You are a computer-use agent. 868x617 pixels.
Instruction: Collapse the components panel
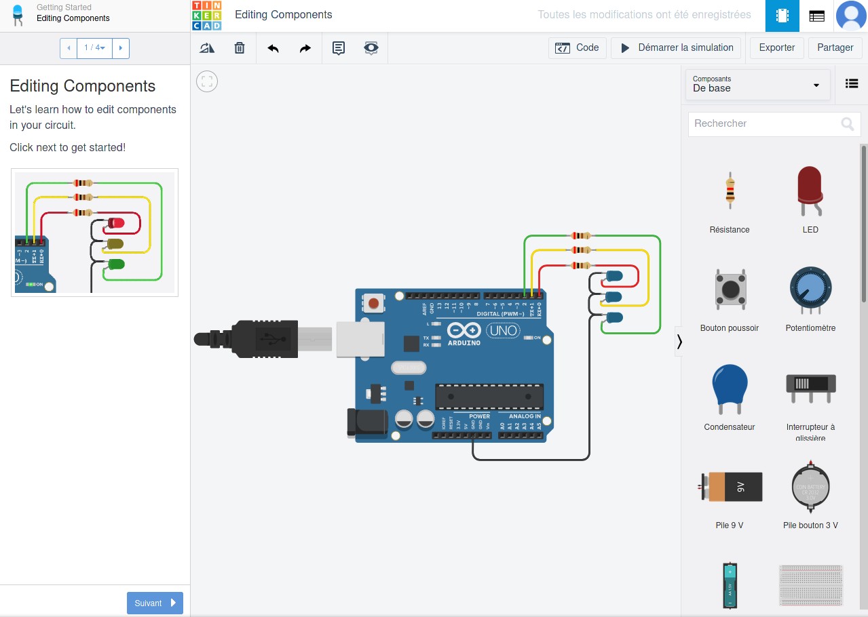[x=679, y=342]
